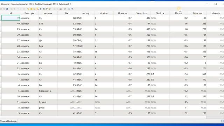Click the Delete selected features icon
Viewport: 224px width, 126px height.
[x=14, y=9]
